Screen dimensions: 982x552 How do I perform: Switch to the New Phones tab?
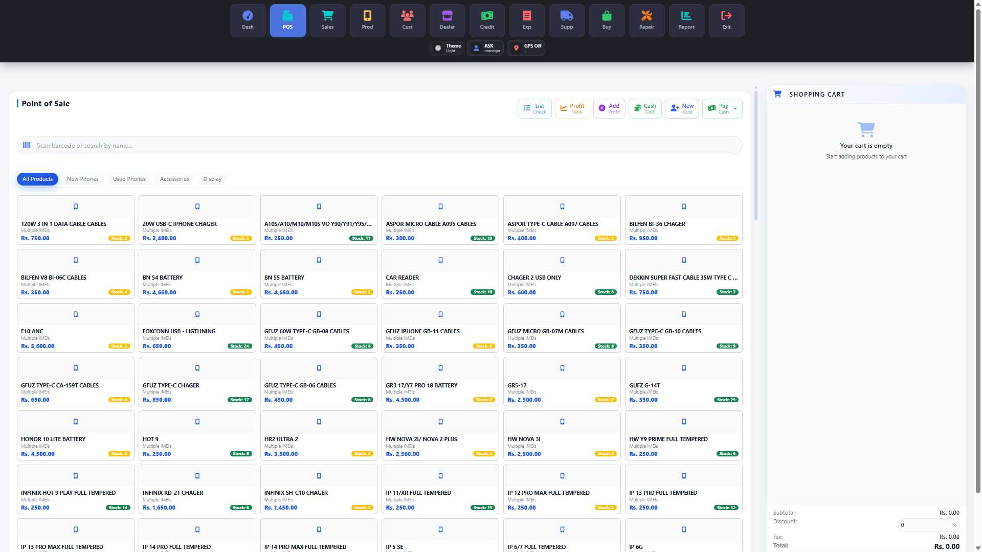coord(82,179)
